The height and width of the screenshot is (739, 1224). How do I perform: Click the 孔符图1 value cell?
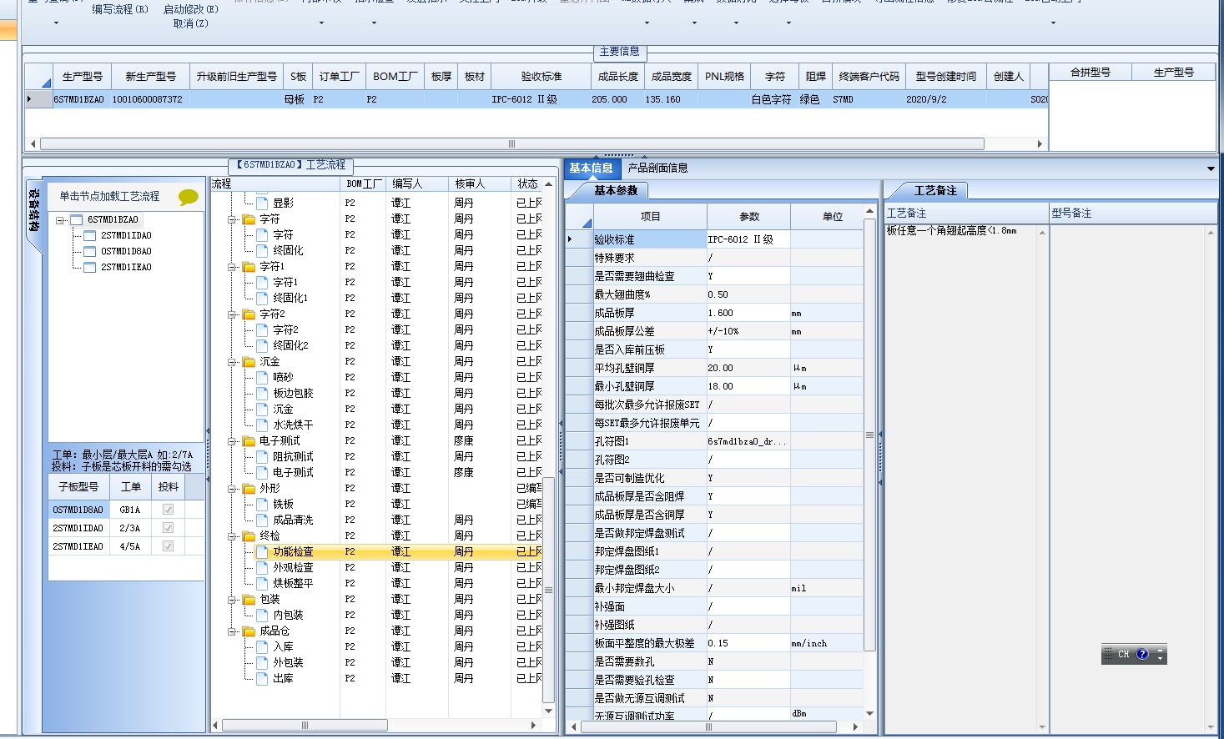pos(748,441)
